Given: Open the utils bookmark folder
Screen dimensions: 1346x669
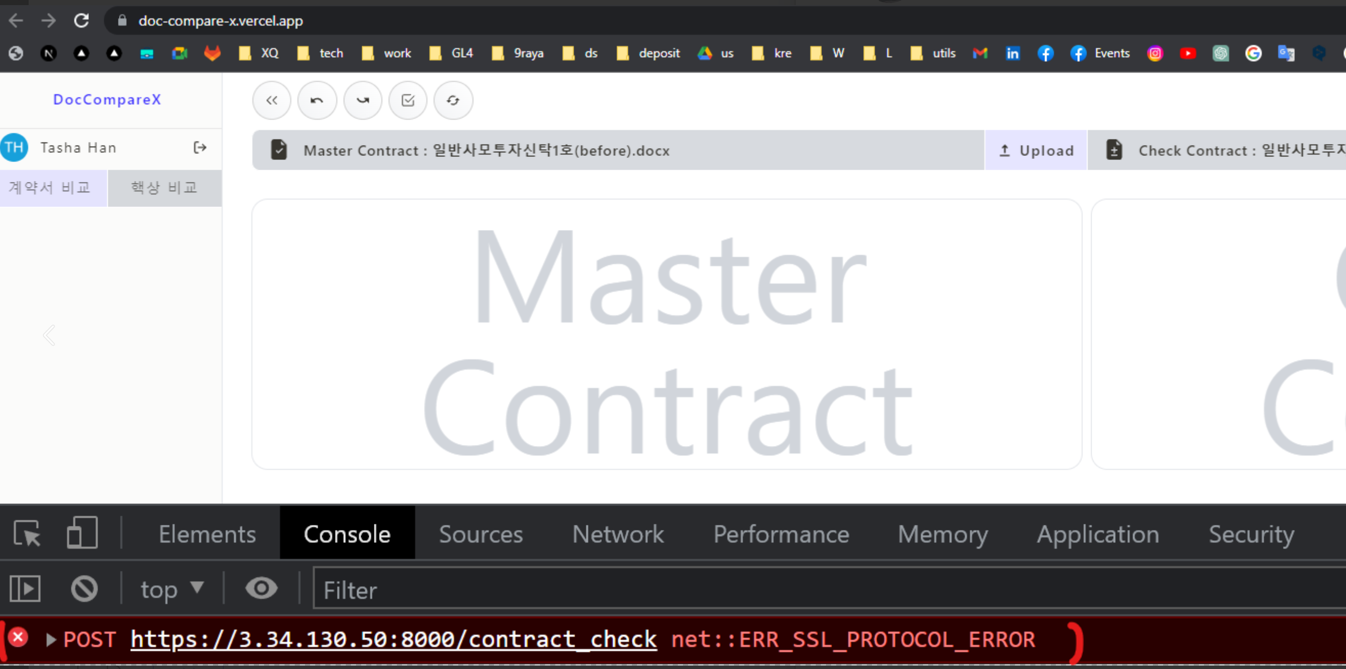Looking at the screenshot, I should pos(933,53).
